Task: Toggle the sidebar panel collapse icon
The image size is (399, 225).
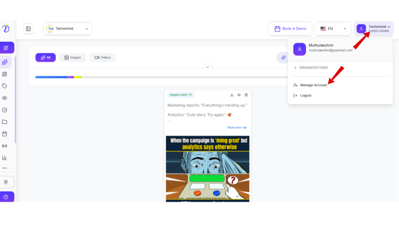Action: [x=28, y=29]
